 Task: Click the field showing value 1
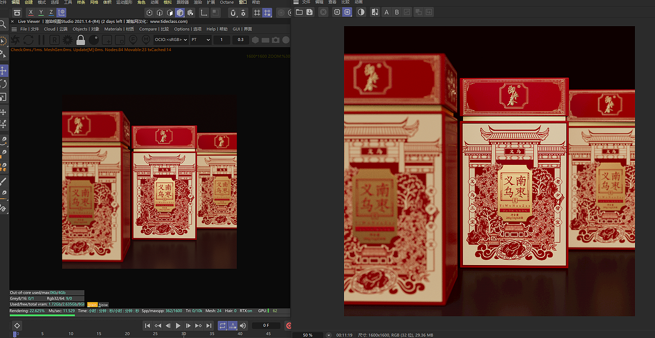[222, 39]
